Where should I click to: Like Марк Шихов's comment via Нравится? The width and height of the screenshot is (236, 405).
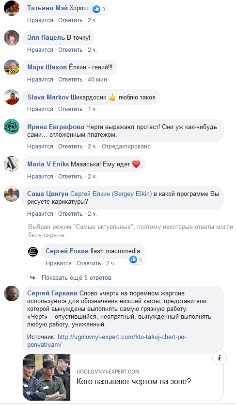pos(40,80)
